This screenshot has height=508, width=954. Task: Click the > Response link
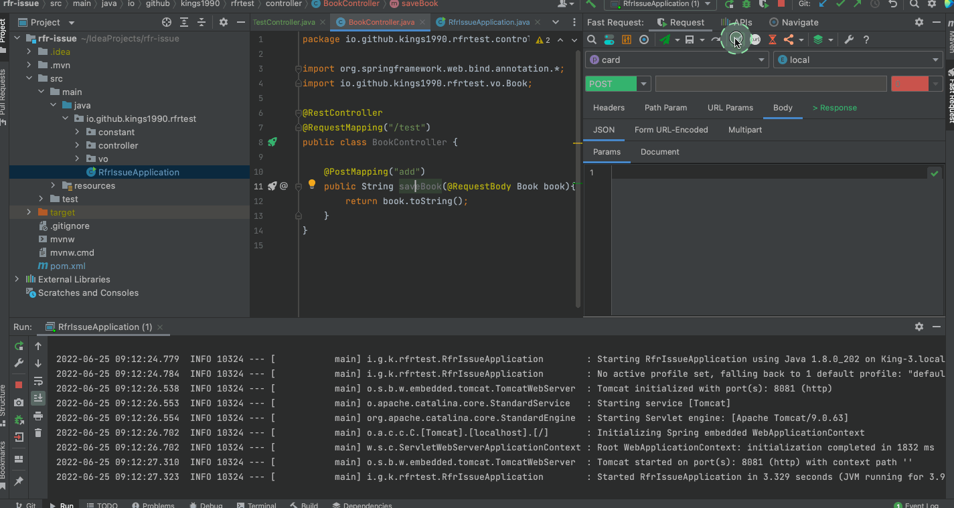tap(834, 108)
